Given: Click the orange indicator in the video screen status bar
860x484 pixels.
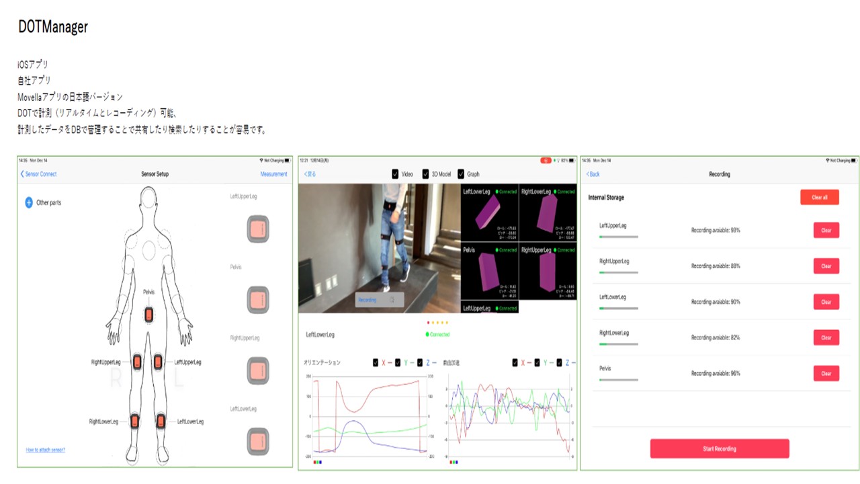Looking at the screenshot, I should point(547,161).
